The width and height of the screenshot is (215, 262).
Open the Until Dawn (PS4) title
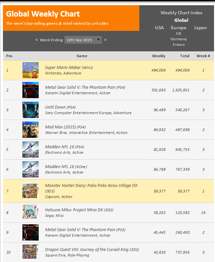(x=60, y=107)
